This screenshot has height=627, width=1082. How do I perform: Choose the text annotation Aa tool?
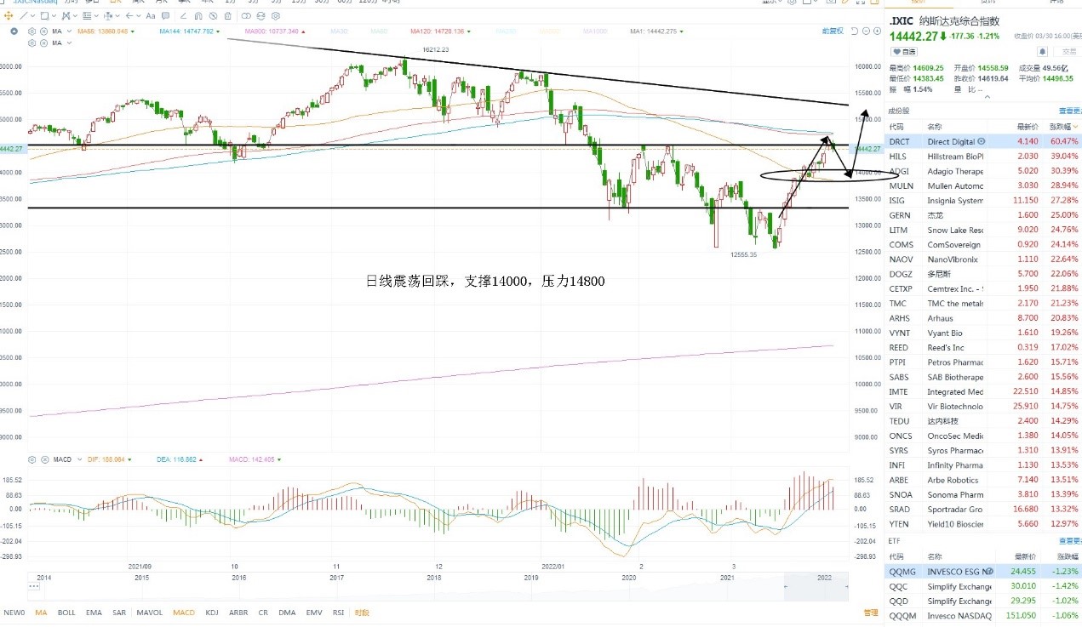coord(151,15)
